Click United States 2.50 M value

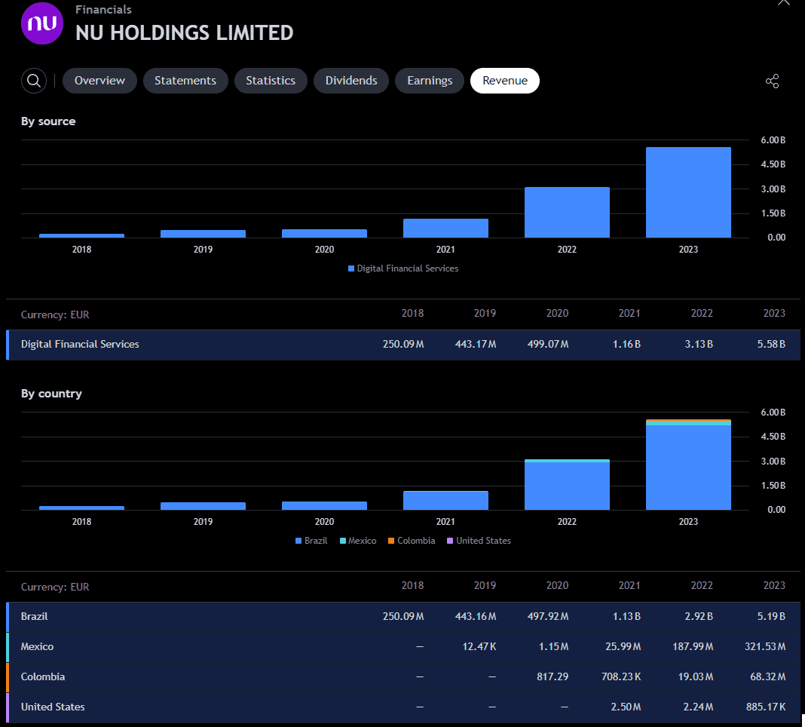click(626, 707)
